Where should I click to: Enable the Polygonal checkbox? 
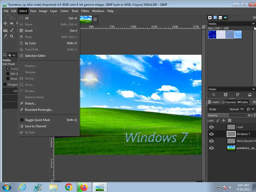5,84
